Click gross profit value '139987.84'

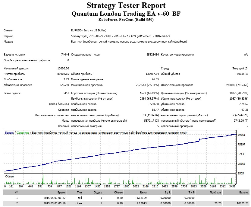tap(152, 74)
